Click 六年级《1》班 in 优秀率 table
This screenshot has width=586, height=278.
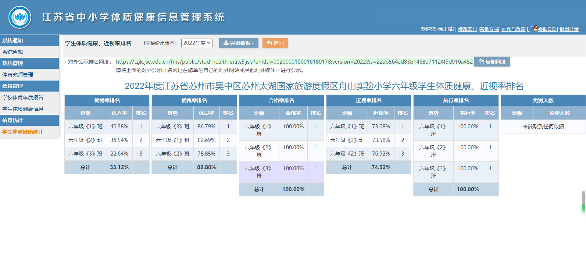86,126
